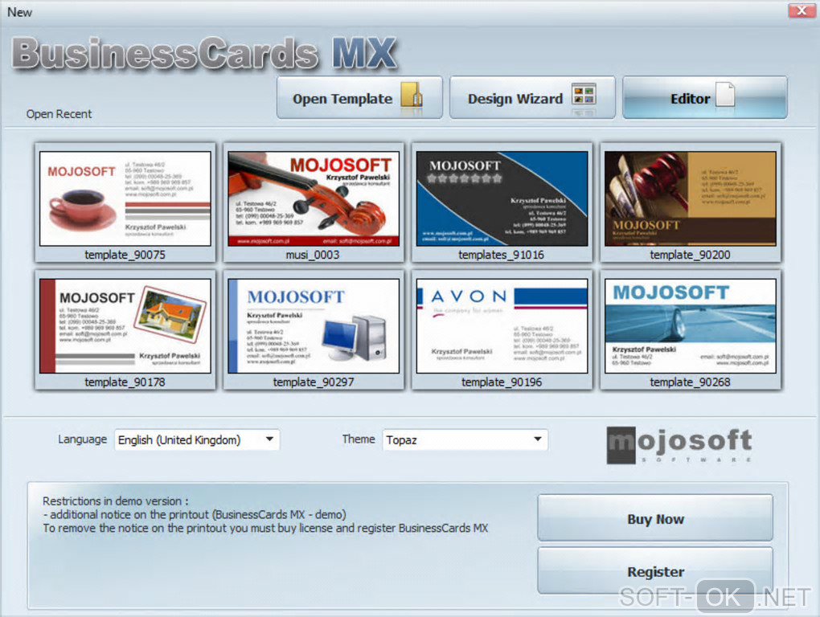Click the template_90196 label text
Screen dimensions: 820x617
click(502, 382)
